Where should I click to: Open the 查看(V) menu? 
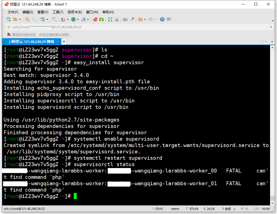click(x=43, y=12)
